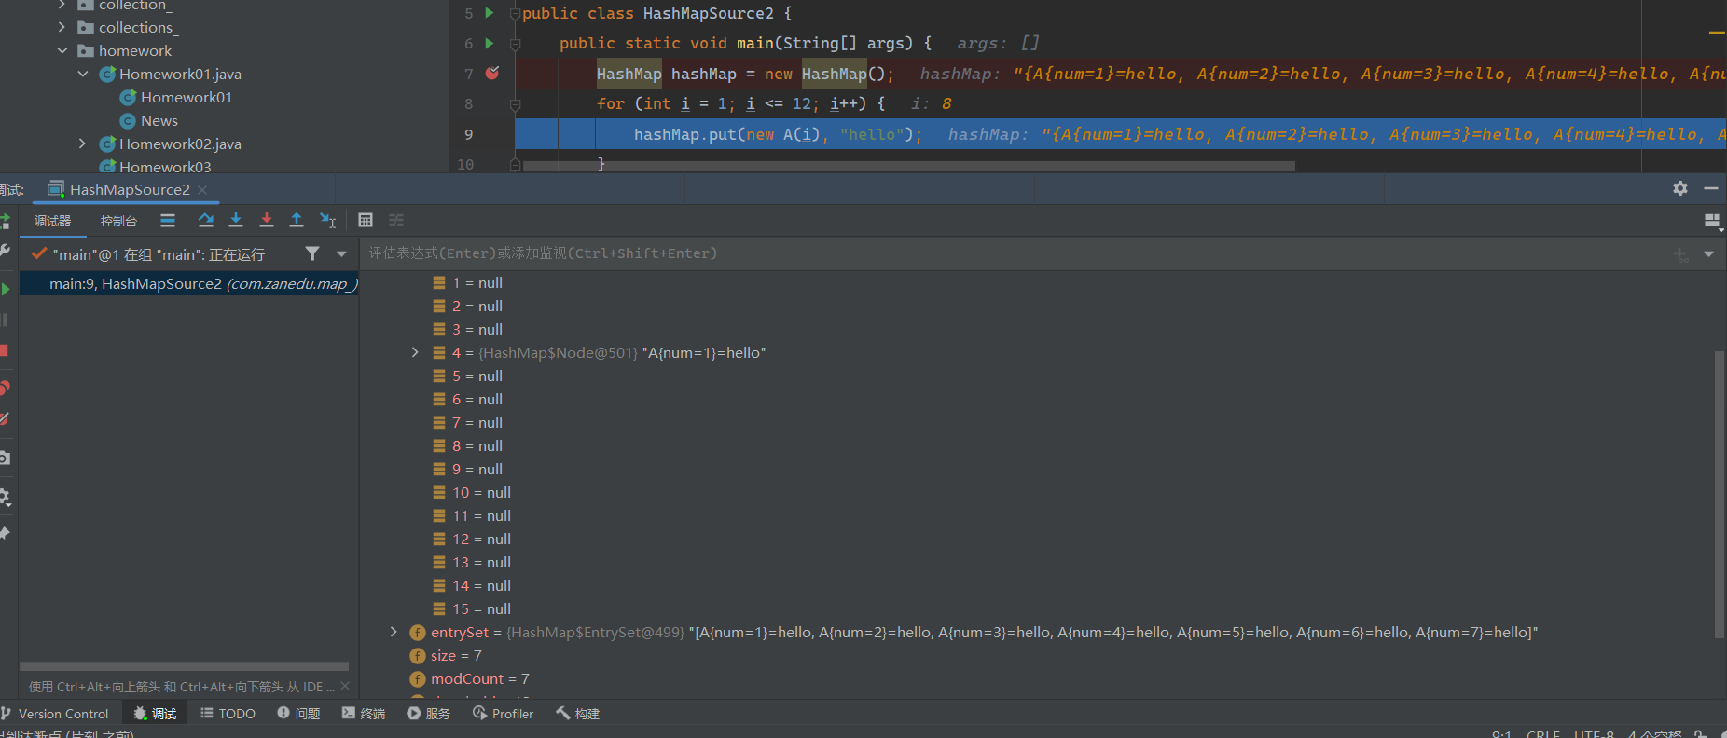Open the Profiler tool window
This screenshot has height=738, width=1727.
click(x=504, y=714)
